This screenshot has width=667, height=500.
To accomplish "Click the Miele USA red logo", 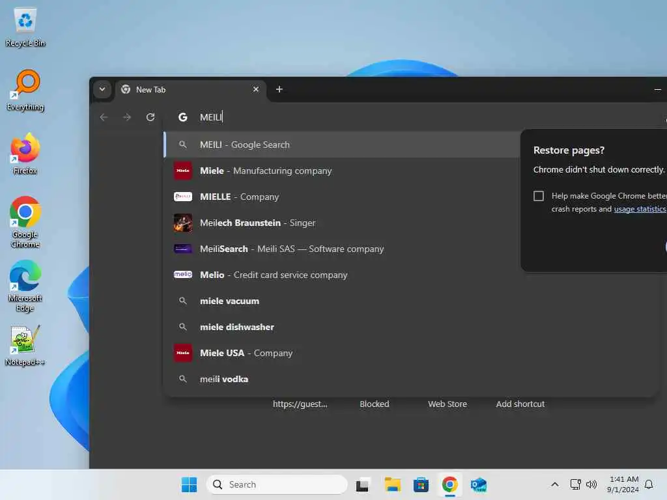I will click(x=183, y=353).
